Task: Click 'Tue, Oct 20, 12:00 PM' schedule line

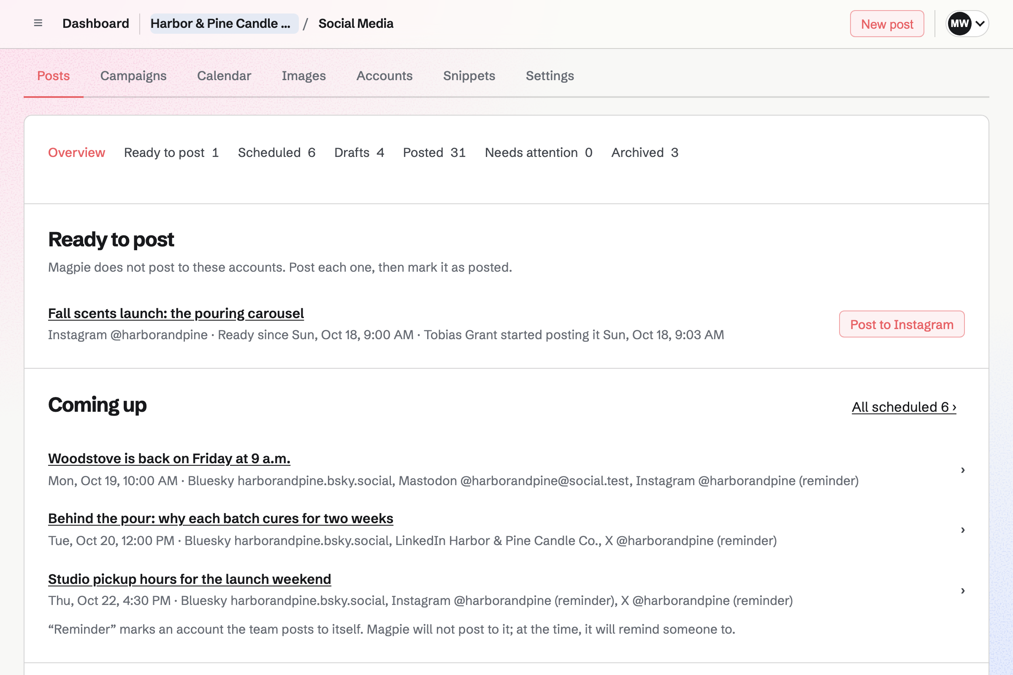Action: (412, 540)
